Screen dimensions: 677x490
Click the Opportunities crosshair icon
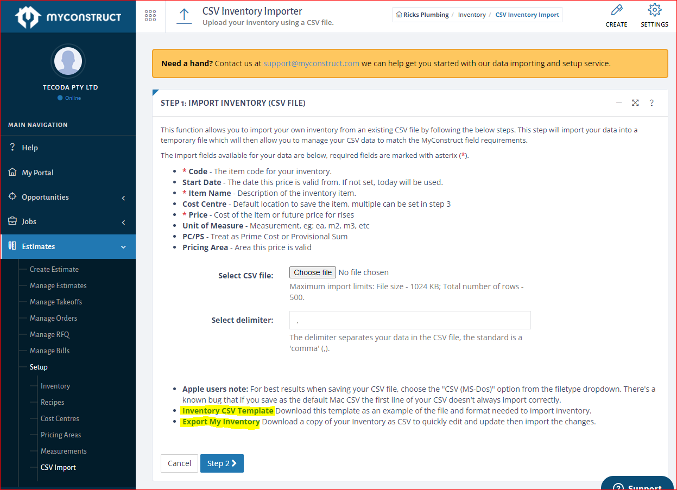[12, 196]
